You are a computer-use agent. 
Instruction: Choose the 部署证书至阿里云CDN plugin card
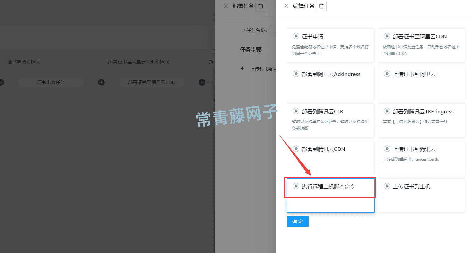[422, 46]
